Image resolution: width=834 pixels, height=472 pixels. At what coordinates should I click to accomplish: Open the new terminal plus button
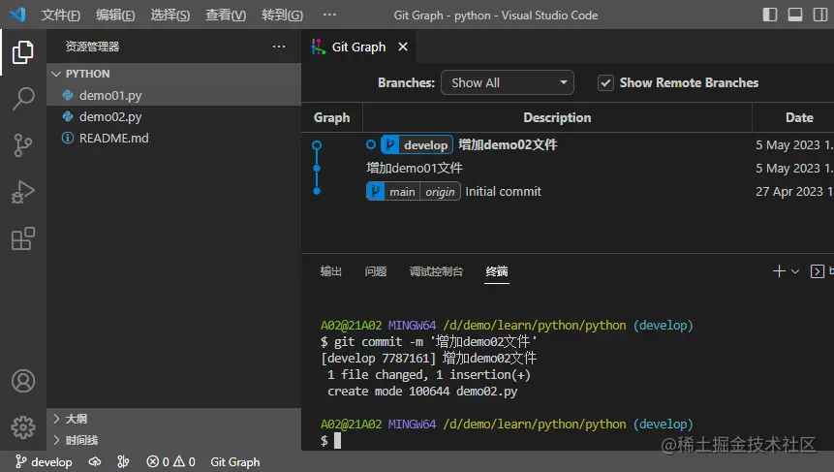pos(779,270)
